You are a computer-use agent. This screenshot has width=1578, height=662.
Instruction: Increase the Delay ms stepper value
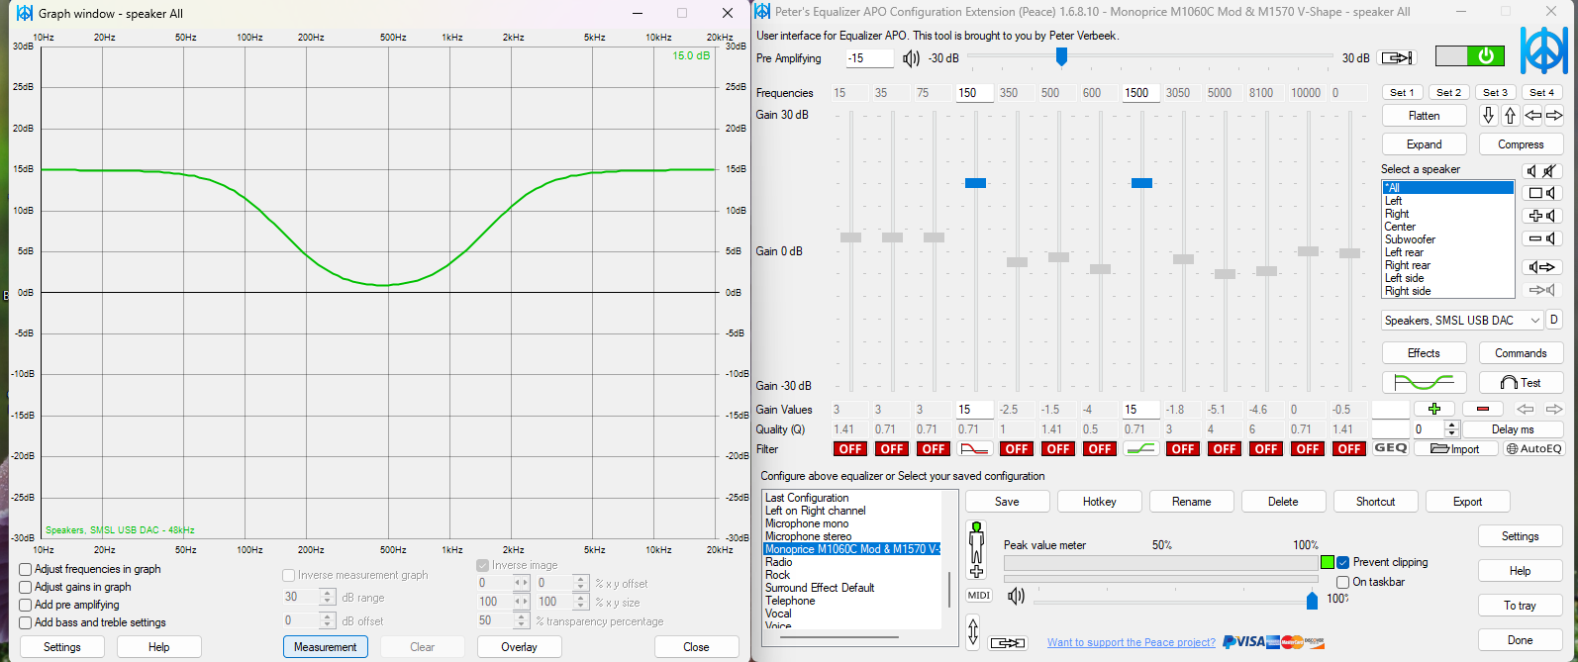(1452, 426)
